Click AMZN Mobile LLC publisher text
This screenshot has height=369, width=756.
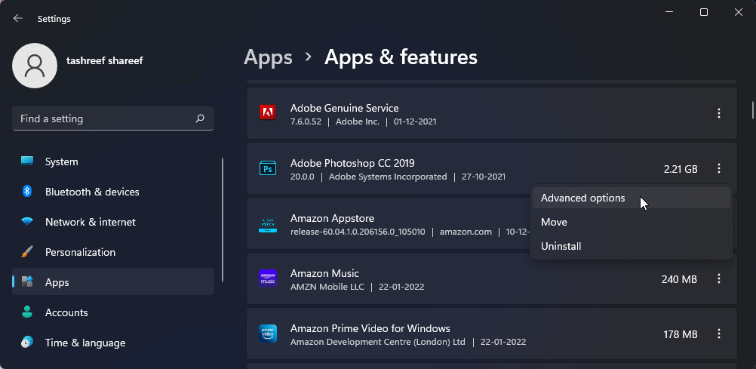tap(327, 287)
